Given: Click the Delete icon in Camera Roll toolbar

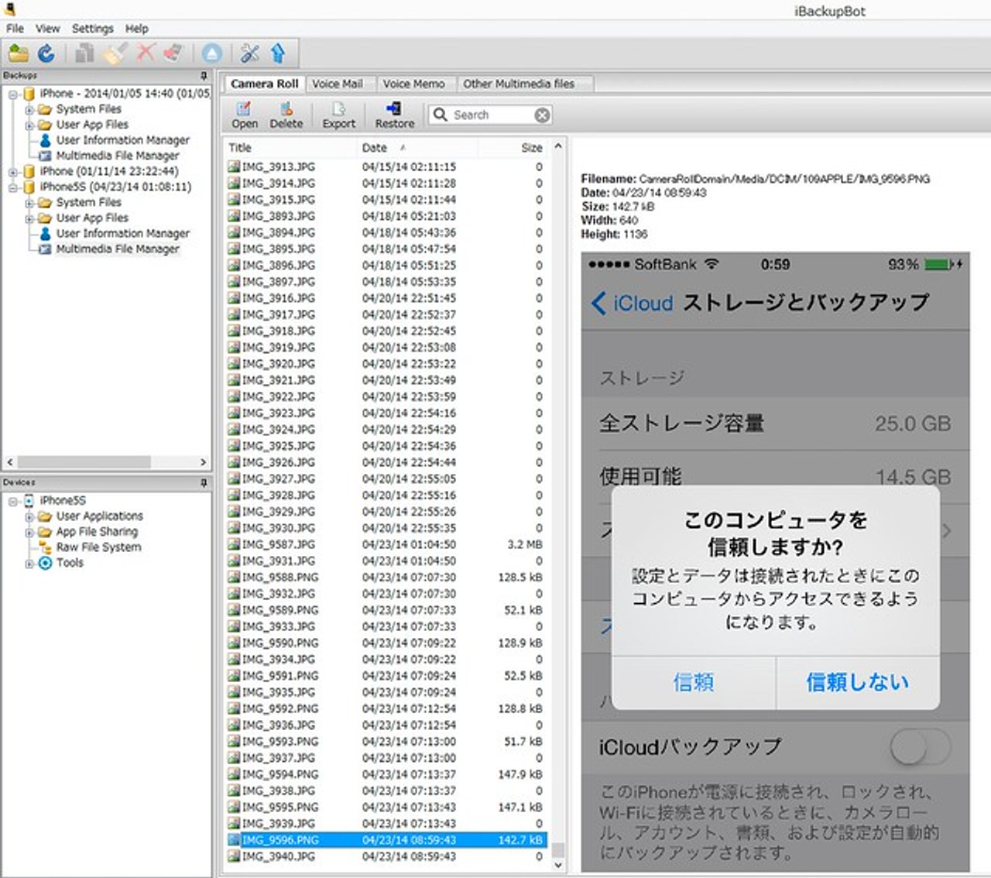Looking at the screenshot, I should pos(286,115).
